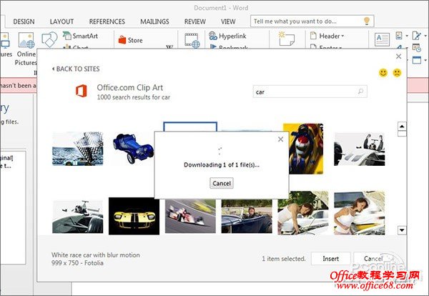The width and height of the screenshot is (429, 296).
Task: Click the Comment icon in ribbon
Action: pos(287,39)
